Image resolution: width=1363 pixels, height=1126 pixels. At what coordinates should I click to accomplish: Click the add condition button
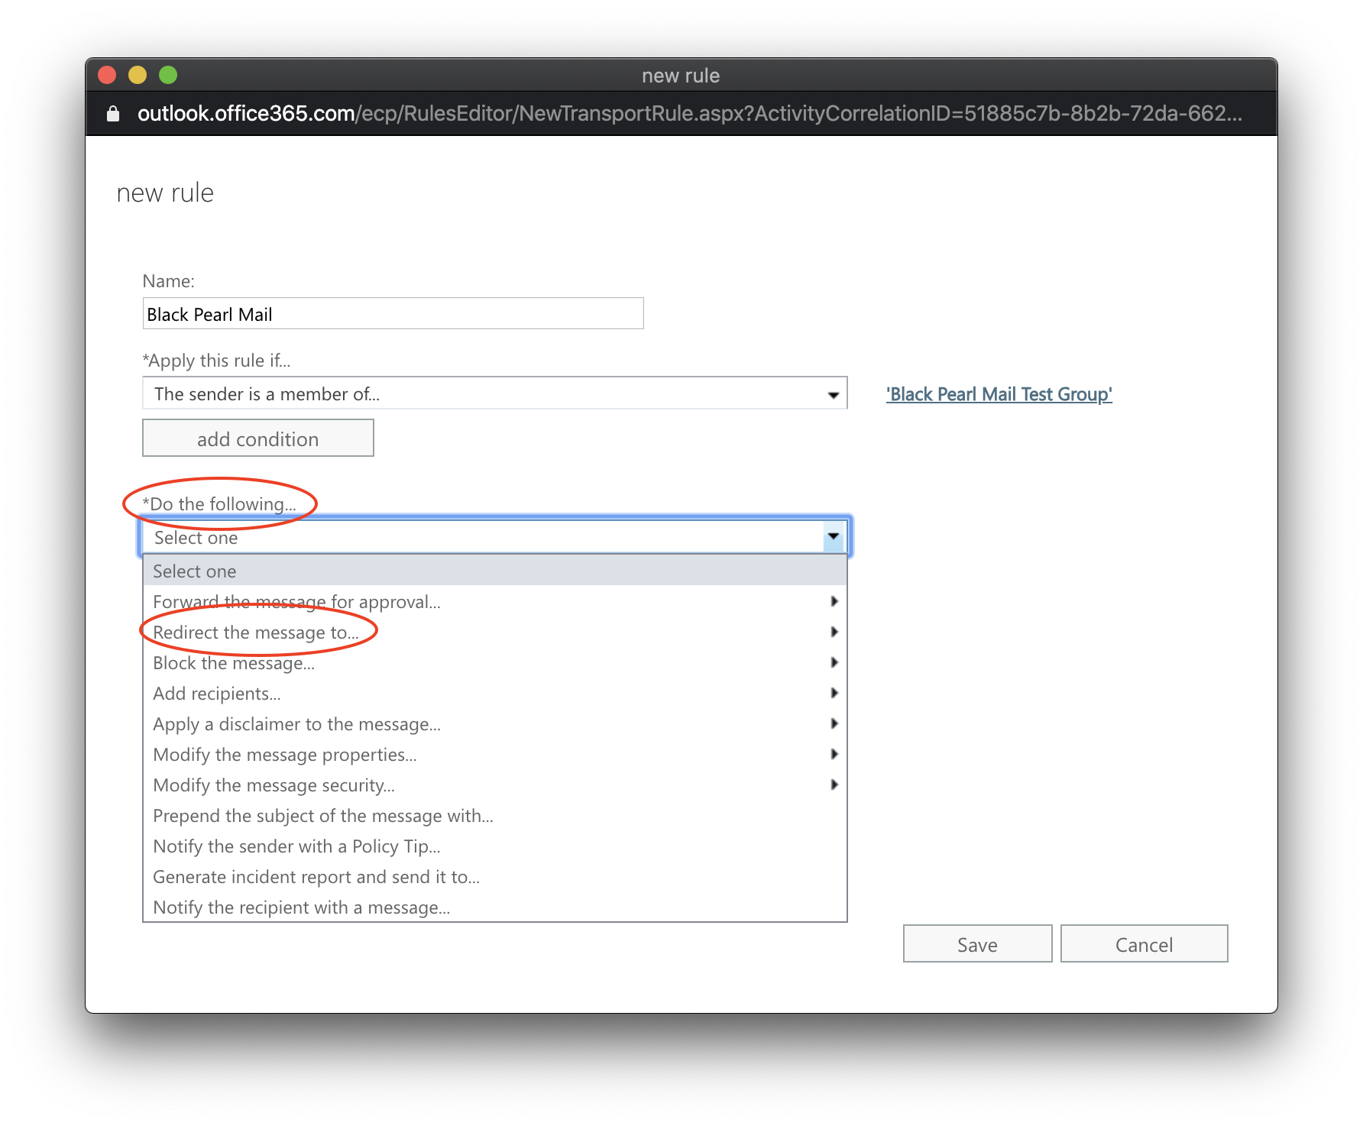[258, 438]
